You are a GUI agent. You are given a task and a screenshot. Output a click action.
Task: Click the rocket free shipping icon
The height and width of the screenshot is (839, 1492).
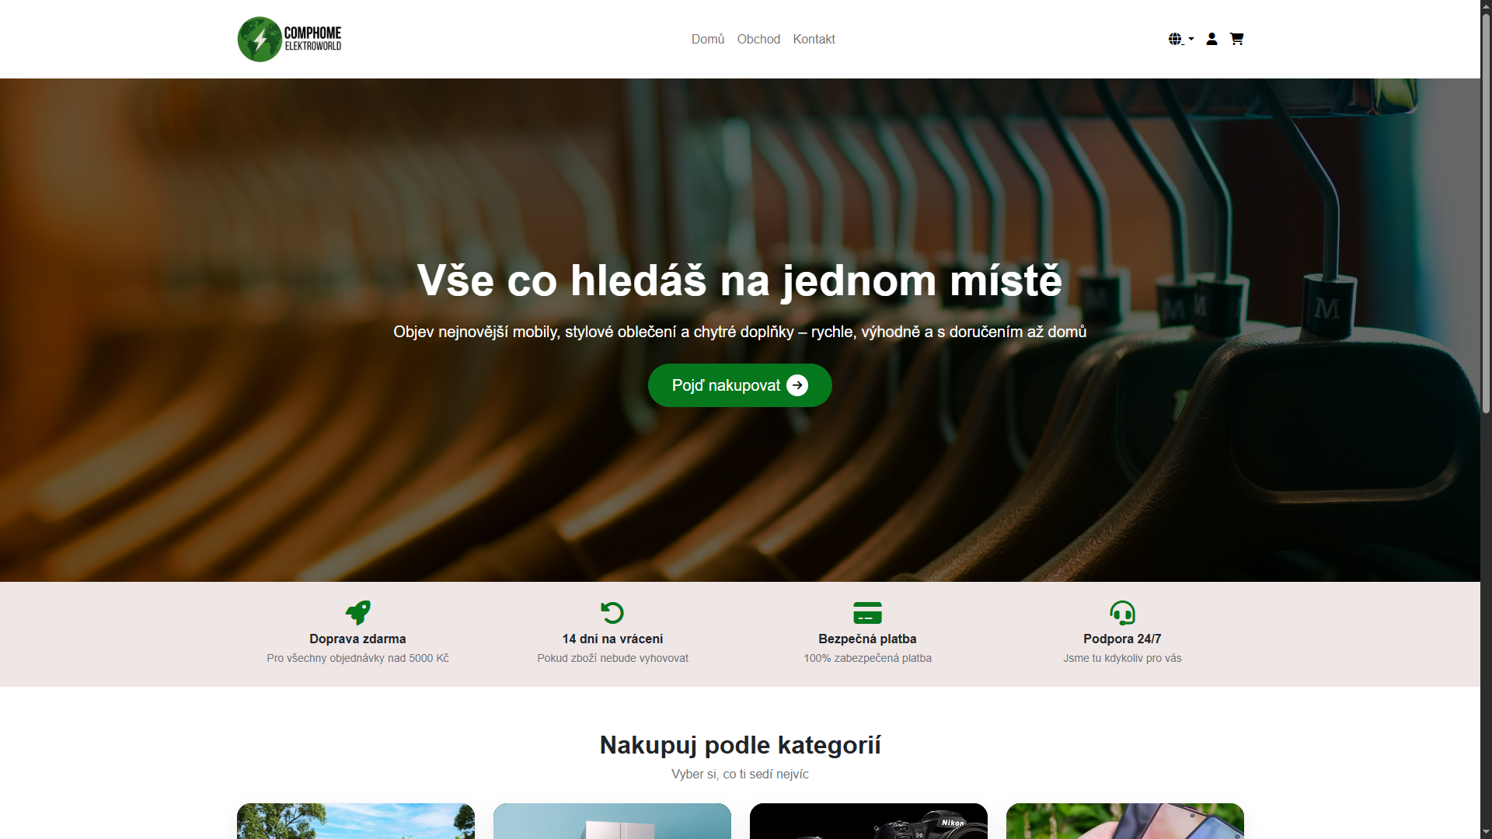tap(357, 612)
